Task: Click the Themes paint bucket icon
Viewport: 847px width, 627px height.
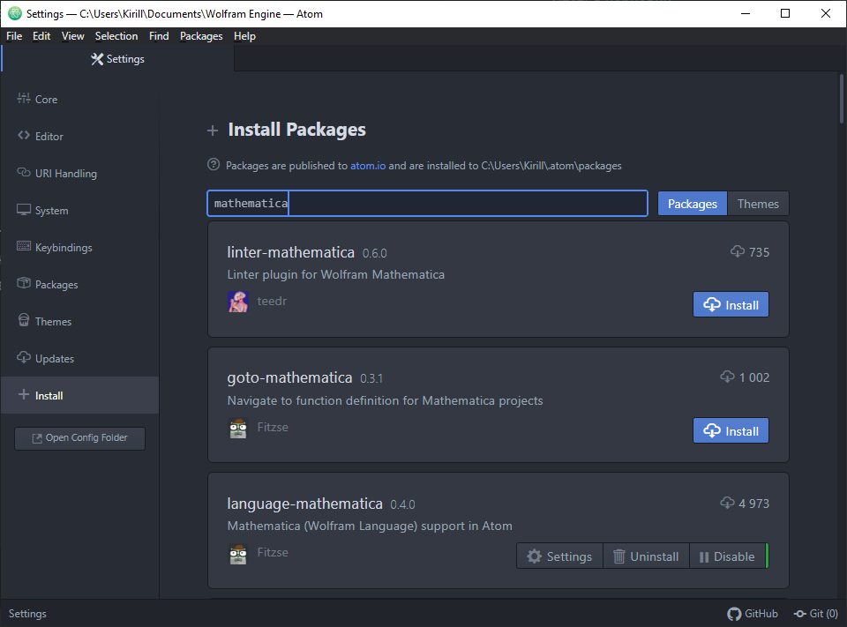Action: click(24, 320)
